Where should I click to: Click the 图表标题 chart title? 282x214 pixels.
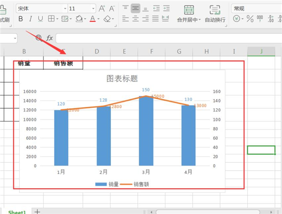[x=122, y=79]
